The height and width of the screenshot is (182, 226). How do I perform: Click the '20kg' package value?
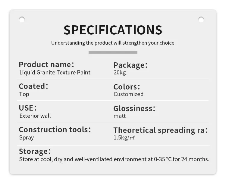(x=120, y=73)
